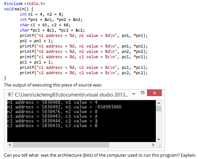Click code line 'int n1 = 4, n2 = 8;'
This screenshot has width=198, height=159.
42,14
